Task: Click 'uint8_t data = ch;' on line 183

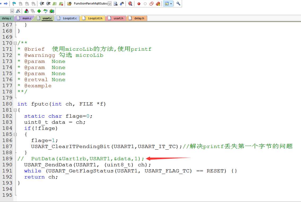Action: (55, 122)
